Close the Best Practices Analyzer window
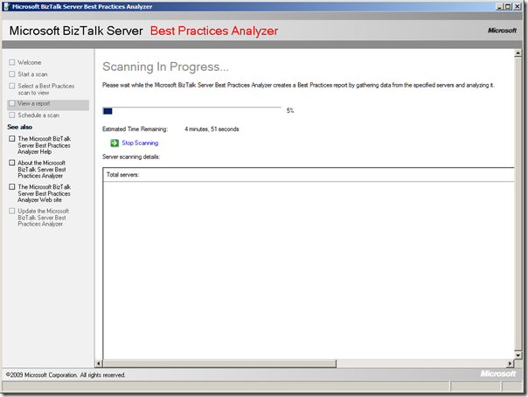The height and width of the screenshot is (397, 528). pyautogui.click(x=517, y=6)
